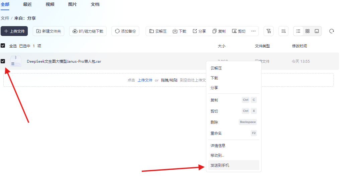The image size is (343, 178).
Task: Choose 移动到... in the context menu
Action: pos(233,155)
